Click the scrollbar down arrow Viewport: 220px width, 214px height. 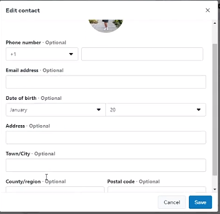point(215,189)
